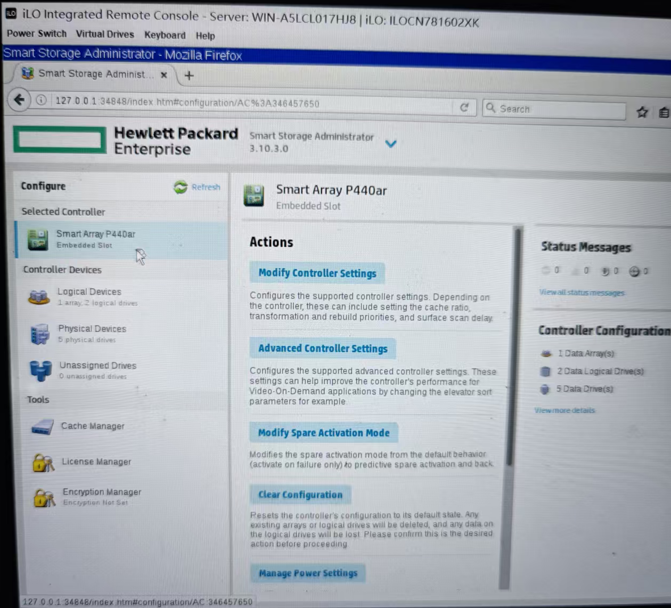Expand Smart Storage Administrator dropdown chevron
The height and width of the screenshot is (608, 671).
[x=391, y=144]
